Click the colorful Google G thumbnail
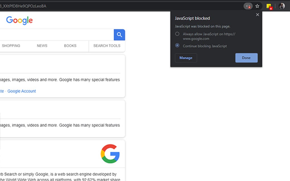Viewport: 290px width, 181px height. (110, 154)
